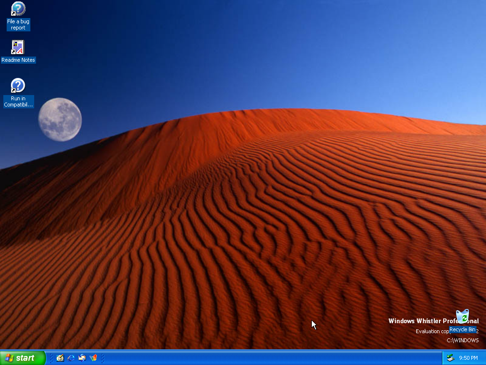The width and height of the screenshot is (486, 365).
Task: Click the rightmost Quick Launch icon
Action: [x=93, y=358]
